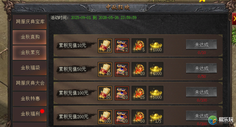Go to the 跨服庆典大会 tab
This screenshot has height=127, width=236.
pyautogui.click(x=30, y=83)
